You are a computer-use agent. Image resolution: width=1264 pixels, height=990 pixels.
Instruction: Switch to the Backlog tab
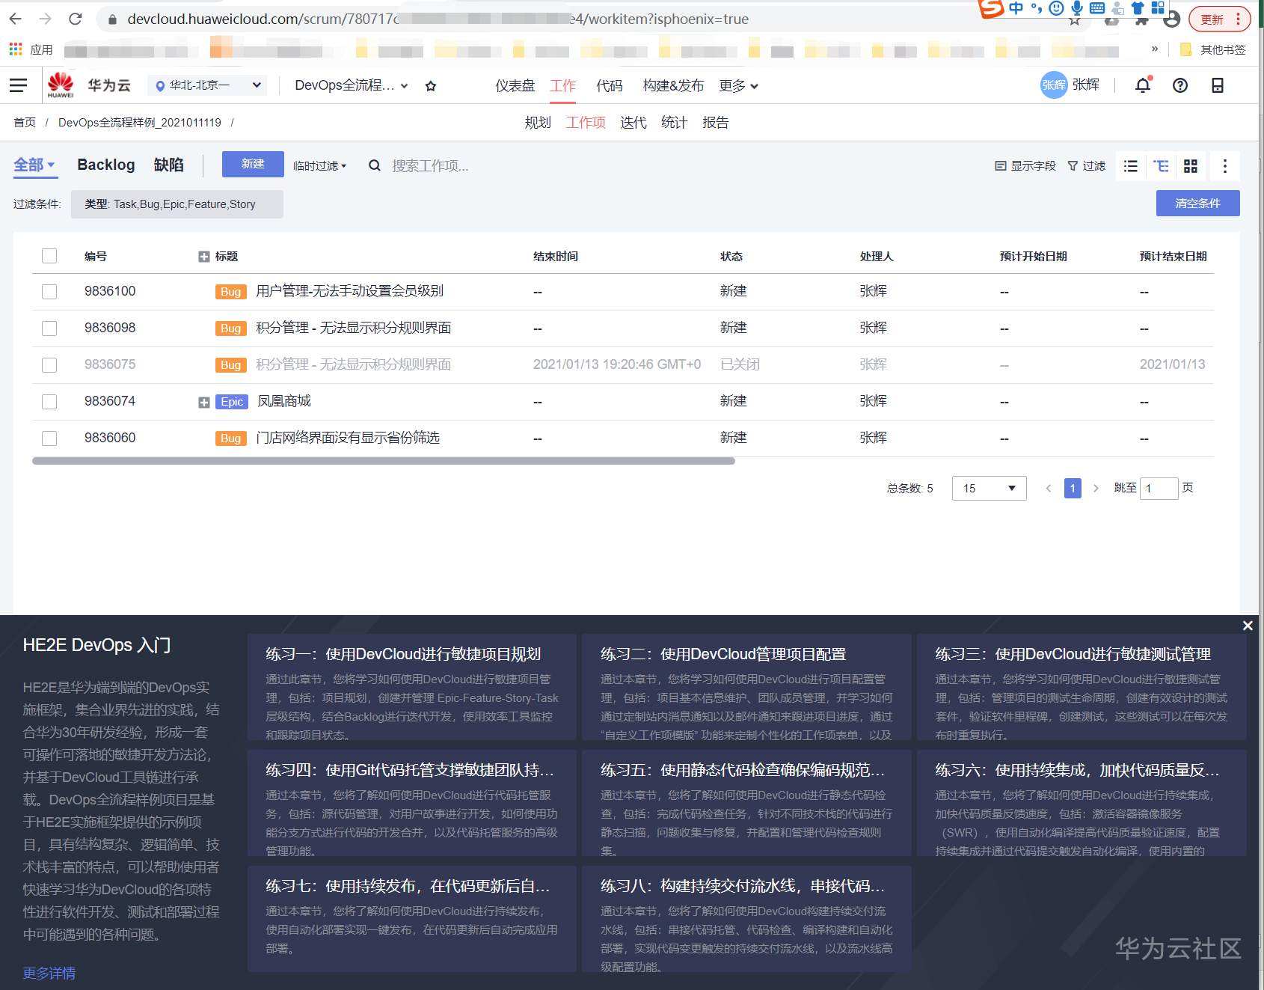tap(106, 165)
